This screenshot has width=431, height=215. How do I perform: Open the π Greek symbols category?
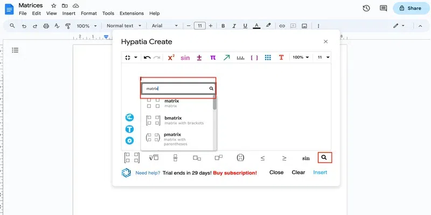tap(213, 58)
